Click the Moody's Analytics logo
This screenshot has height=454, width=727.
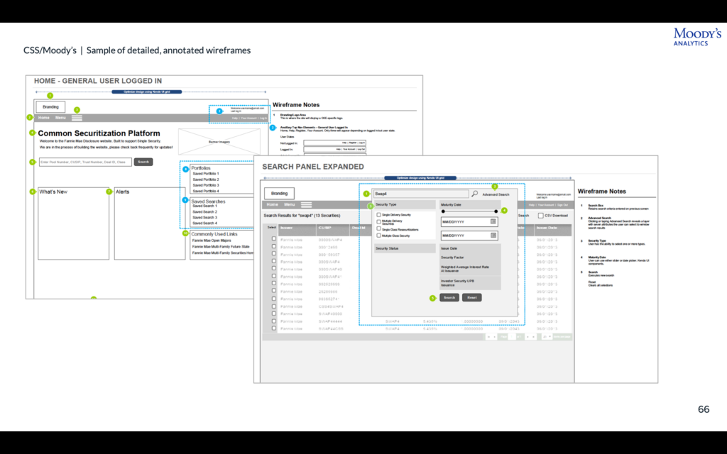pyautogui.click(x=697, y=37)
